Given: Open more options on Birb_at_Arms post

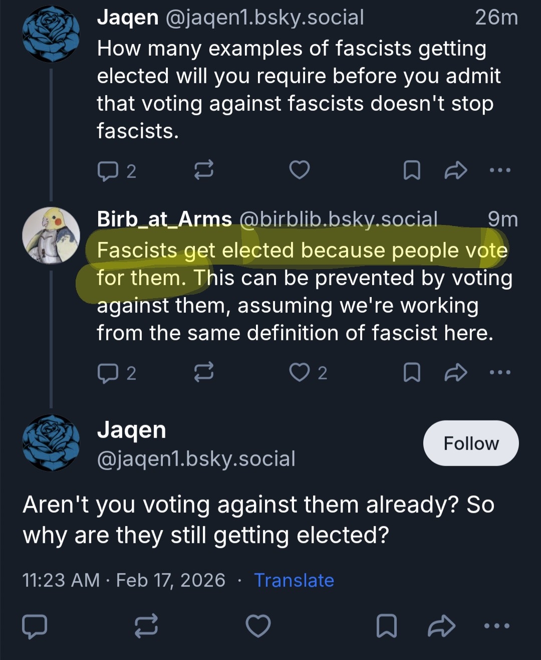Looking at the screenshot, I should click(500, 372).
